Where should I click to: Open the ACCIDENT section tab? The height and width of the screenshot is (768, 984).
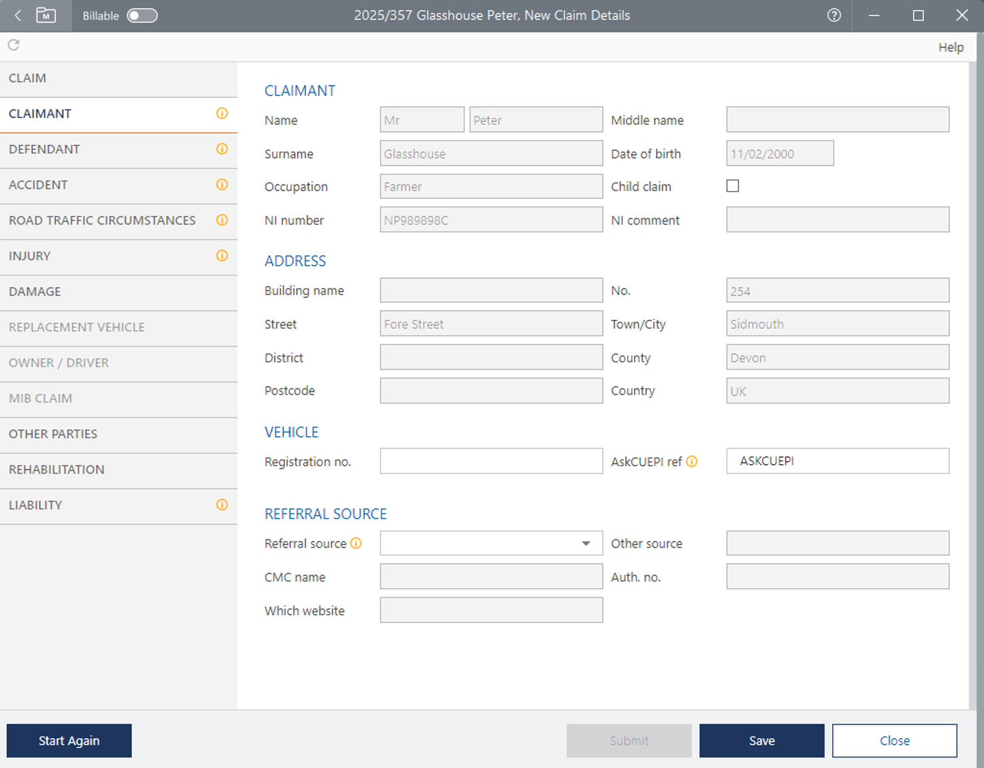click(x=38, y=185)
